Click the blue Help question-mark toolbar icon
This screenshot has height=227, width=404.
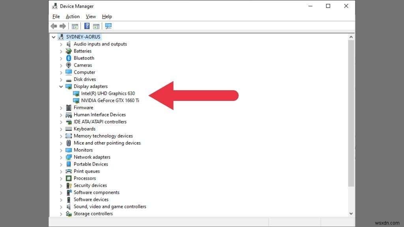87,26
